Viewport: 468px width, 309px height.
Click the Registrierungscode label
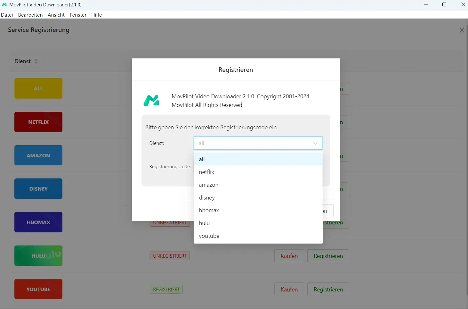pos(170,167)
